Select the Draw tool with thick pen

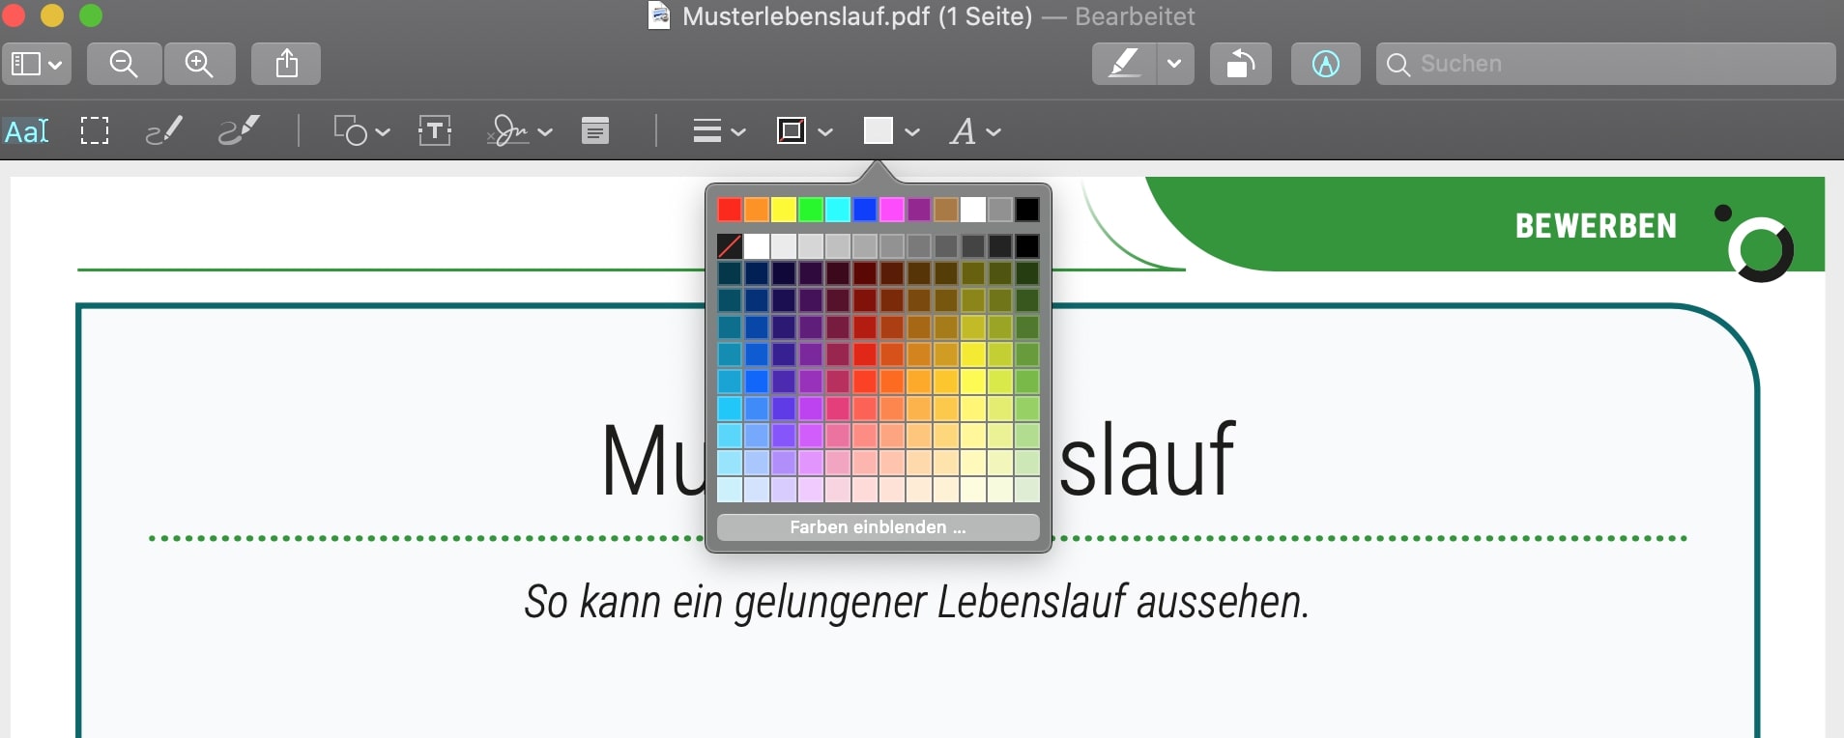[x=239, y=130]
